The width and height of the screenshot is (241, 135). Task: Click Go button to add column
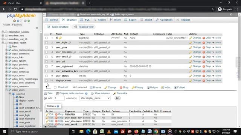117,98
